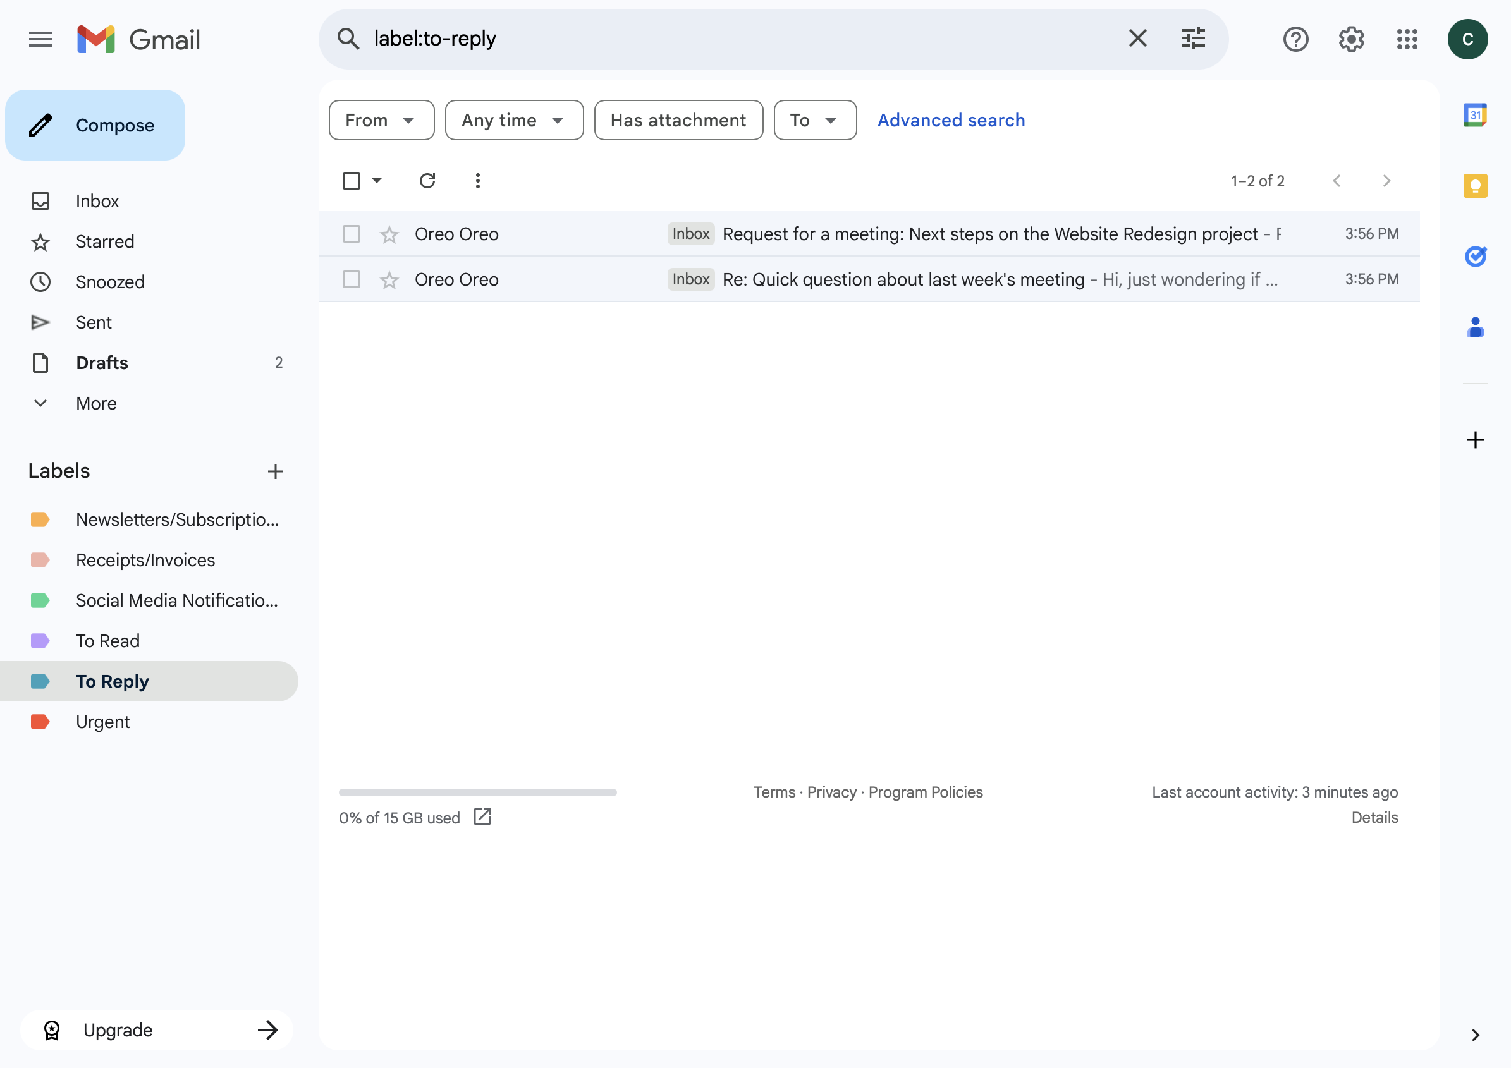Screen dimensions: 1511x1068
Task: Open Google Calendar side panel icon
Action: pyautogui.click(x=1475, y=116)
